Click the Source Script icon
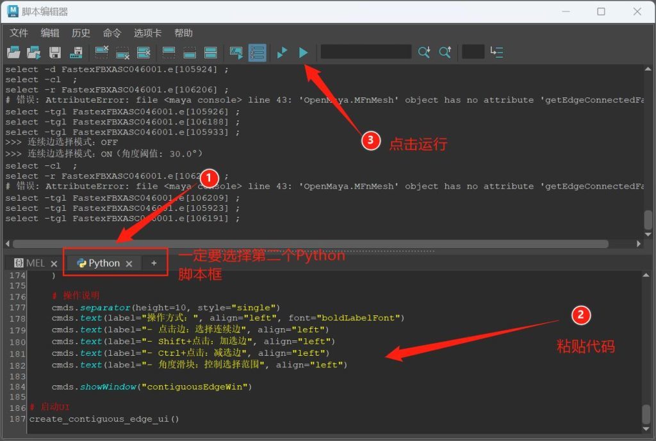 [x=34, y=53]
